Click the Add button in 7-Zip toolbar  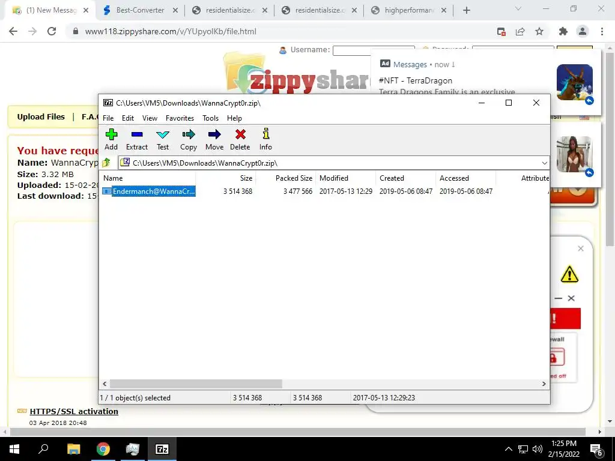(111, 139)
